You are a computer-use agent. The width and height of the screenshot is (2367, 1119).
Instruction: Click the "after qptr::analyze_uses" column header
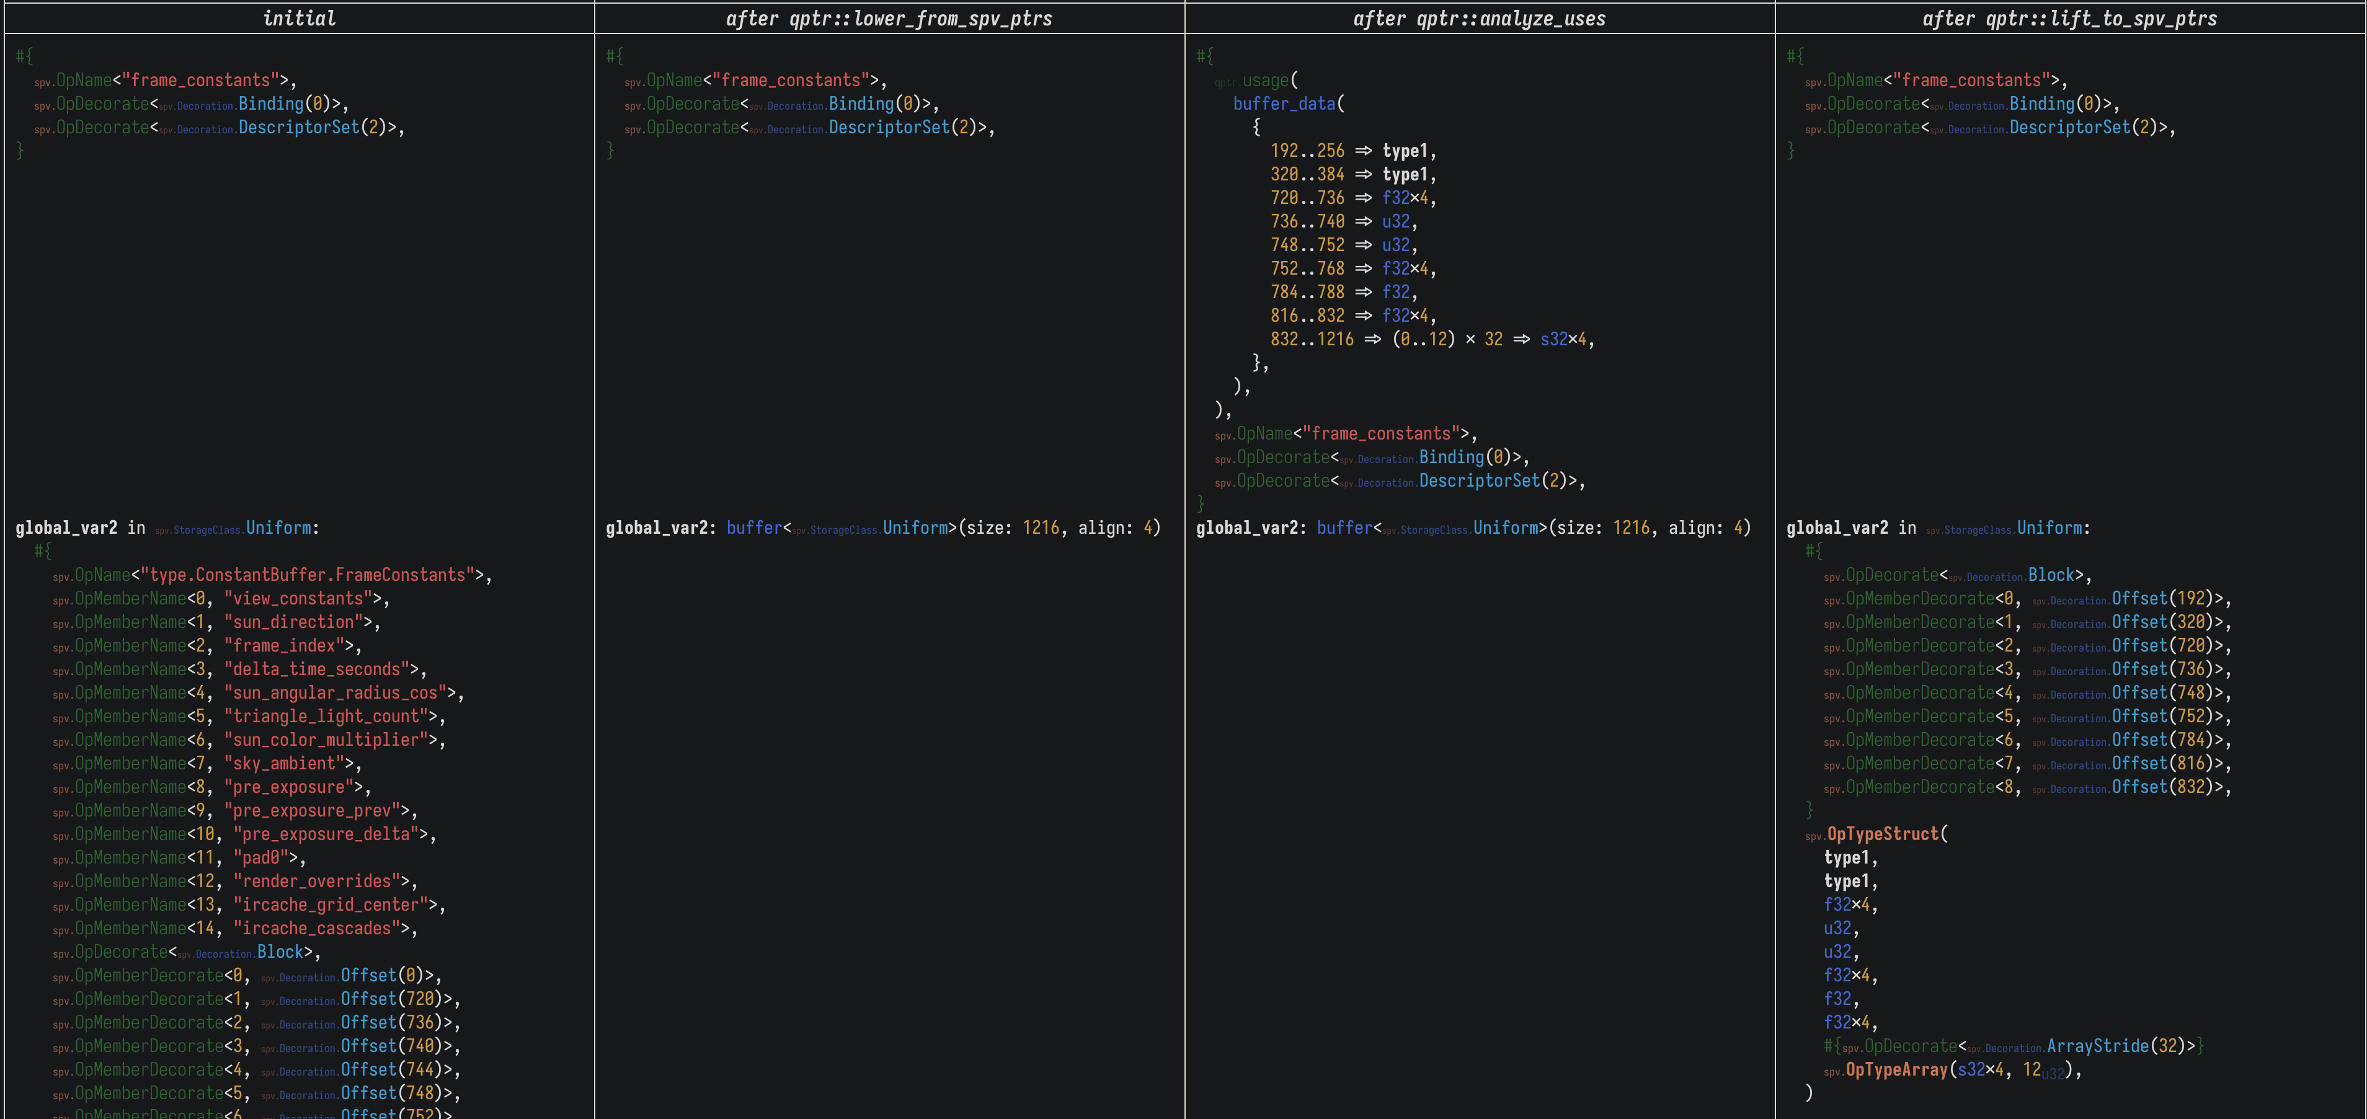1480,19
